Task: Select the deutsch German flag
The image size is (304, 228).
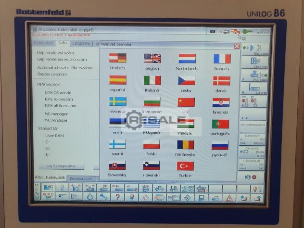Action: tap(117, 58)
